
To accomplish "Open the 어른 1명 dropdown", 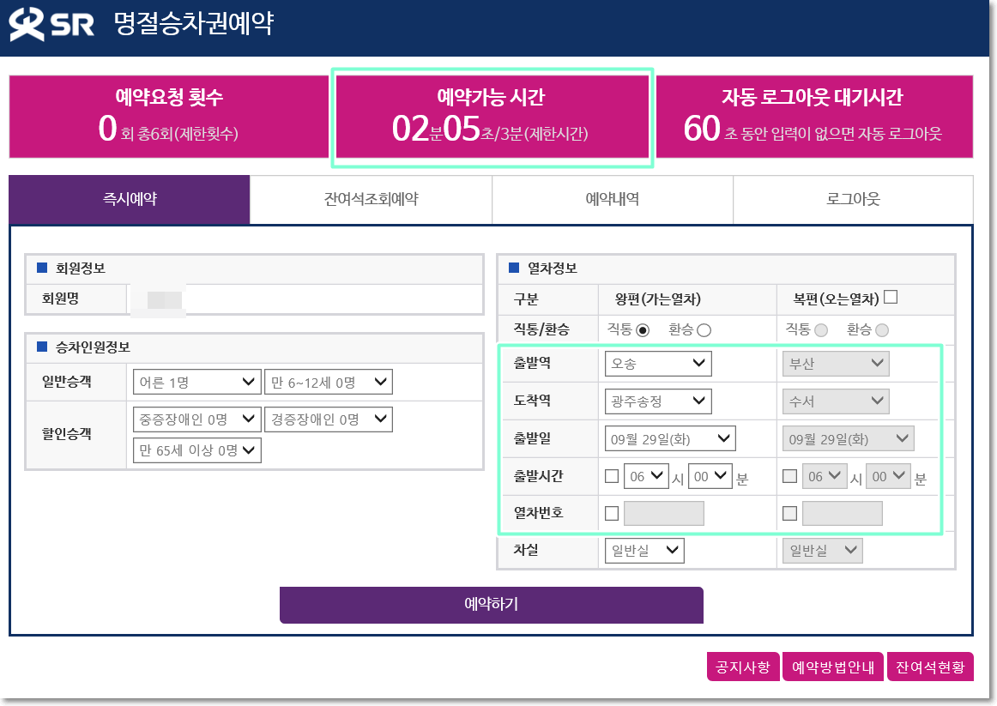I will click(197, 382).
